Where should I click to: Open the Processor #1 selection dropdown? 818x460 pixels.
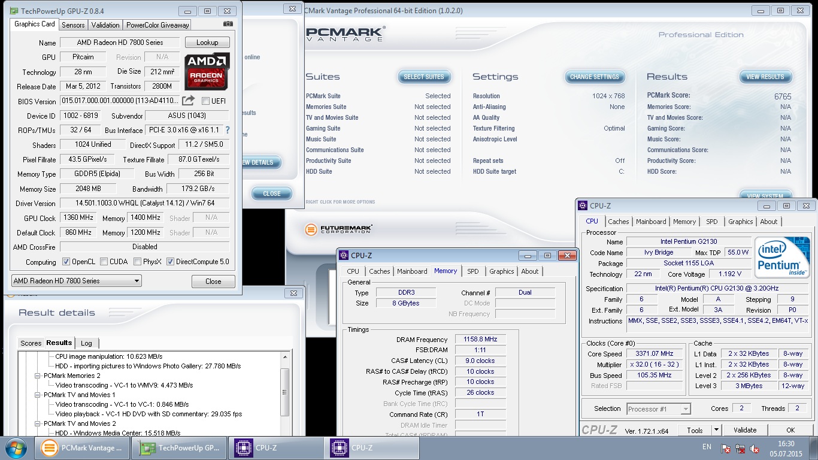coord(658,409)
